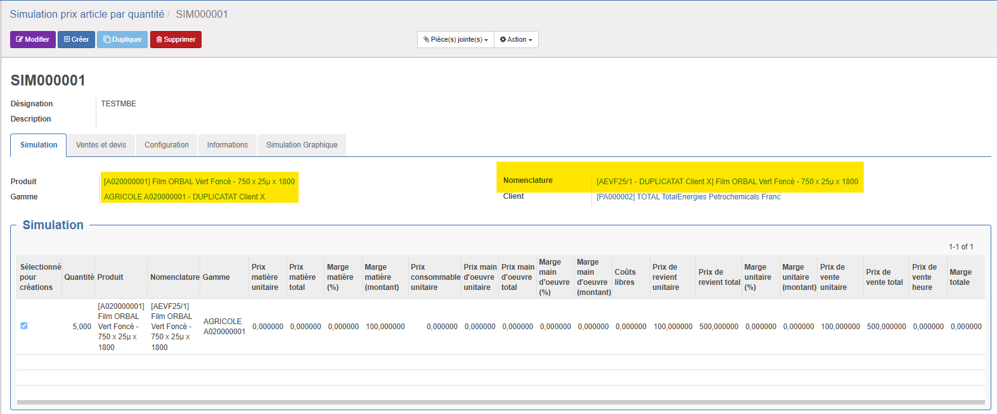Click the SIM000001 record title
Image resolution: width=997 pixels, height=414 pixels.
[x=48, y=80]
